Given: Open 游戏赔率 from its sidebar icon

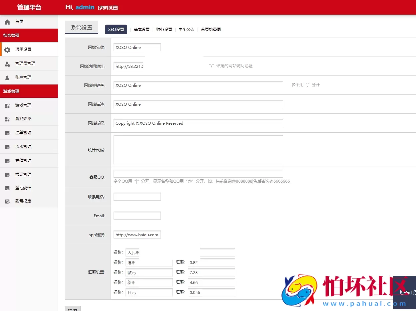Looking at the screenshot, I should pos(8,119).
